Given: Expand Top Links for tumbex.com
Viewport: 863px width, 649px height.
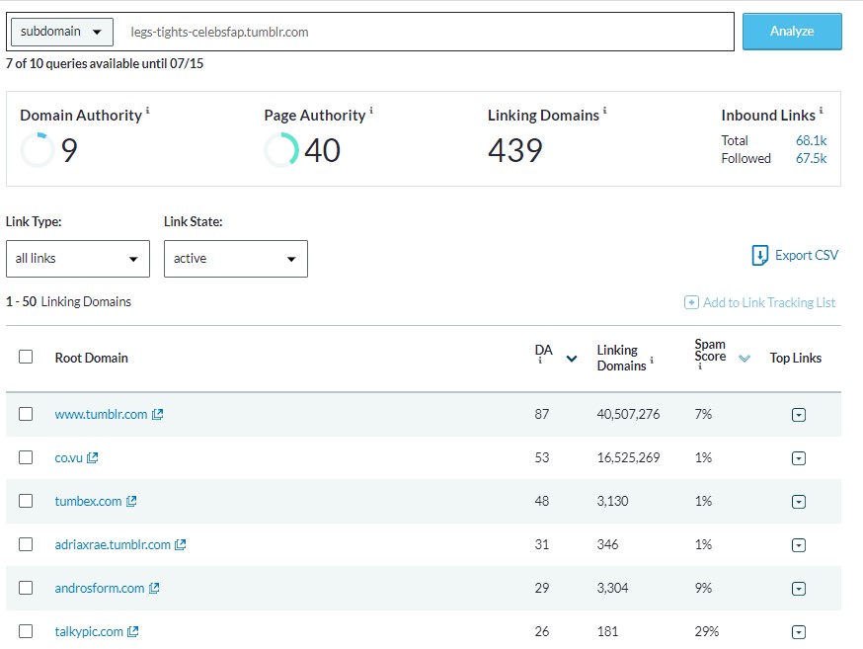Looking at the screenshot, I should (799, 502).
